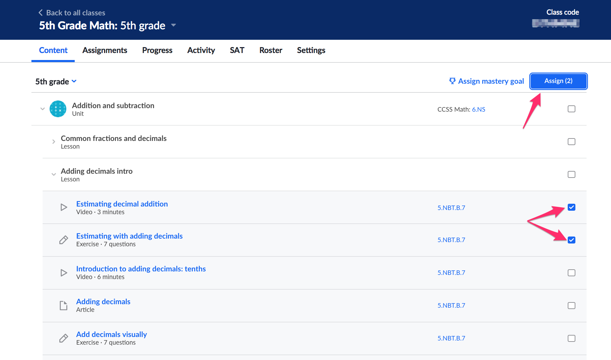Click the trophy icon next to Assign mastery goal
Viewport: 611px width, 360px height.
coord(452,81)
